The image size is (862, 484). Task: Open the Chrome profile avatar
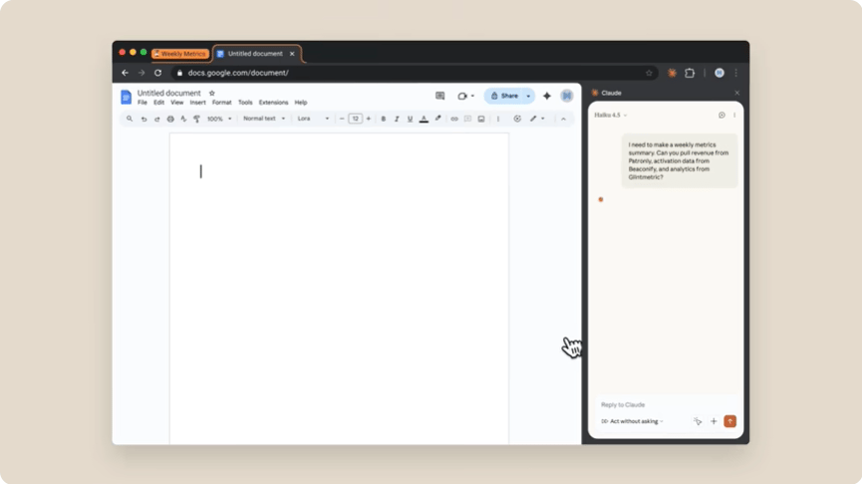point(719,73)
